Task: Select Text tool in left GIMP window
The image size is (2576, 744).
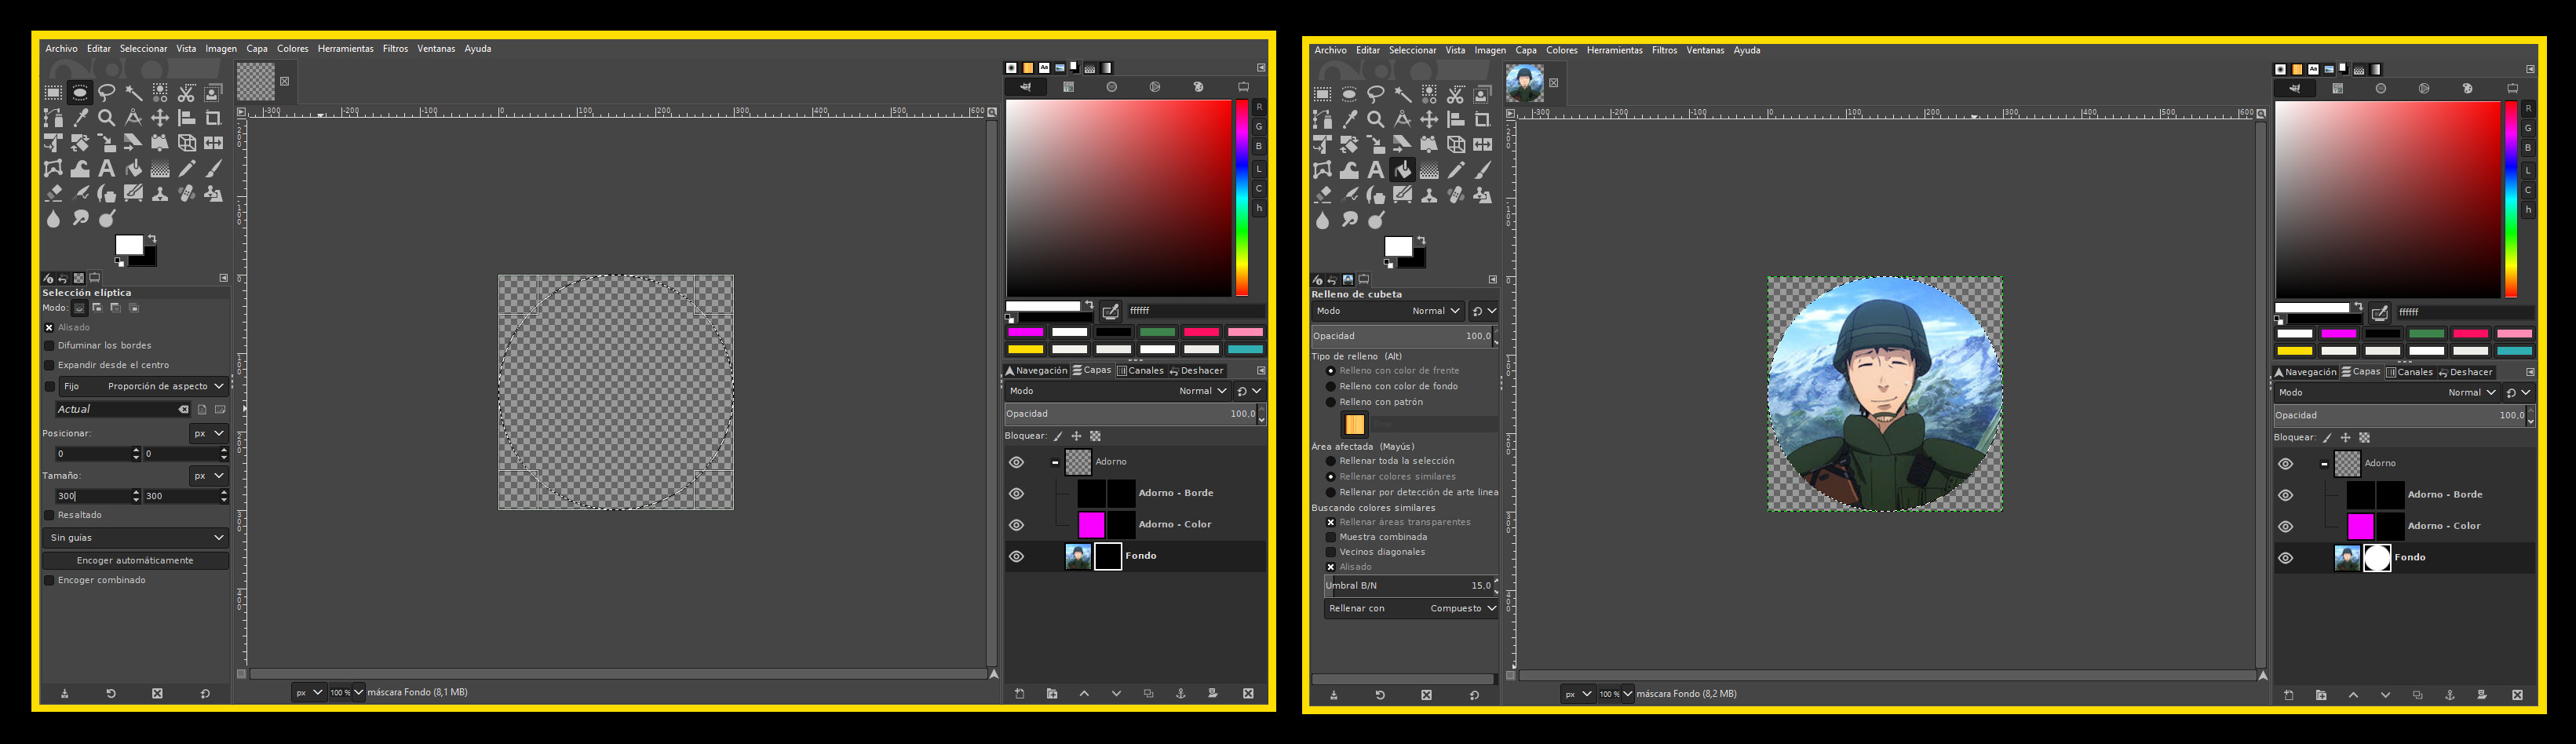Action: click(107, 168)
